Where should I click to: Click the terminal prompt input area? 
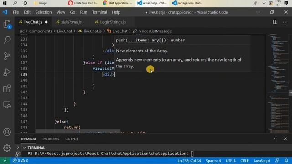pyautogui.click(x=192, y=154)
